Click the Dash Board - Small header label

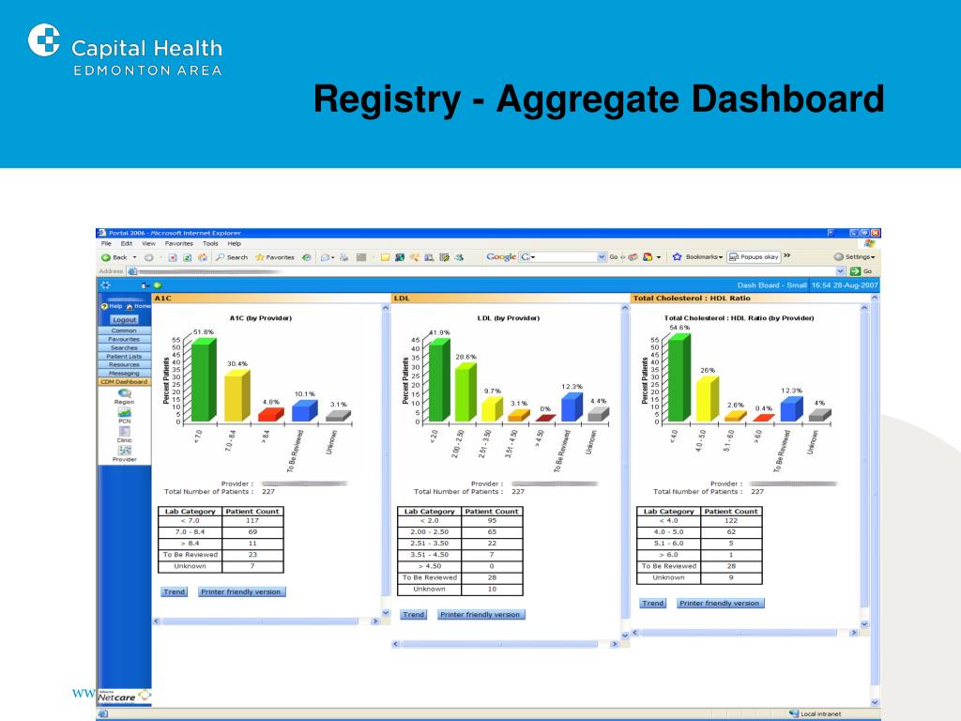coord(771,285)
